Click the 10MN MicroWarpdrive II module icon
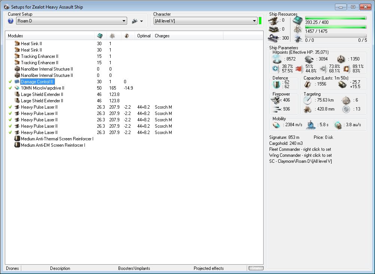The width and height of the screenshot is (375, 274). [x=17, y=88]
